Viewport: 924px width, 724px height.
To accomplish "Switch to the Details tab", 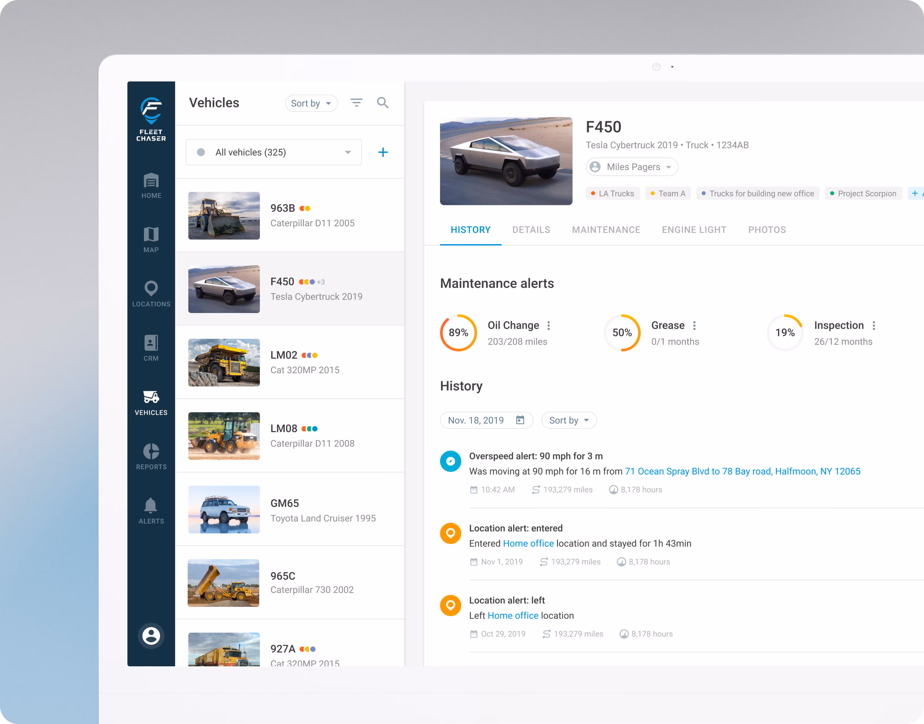I will [x=531, y=230].
